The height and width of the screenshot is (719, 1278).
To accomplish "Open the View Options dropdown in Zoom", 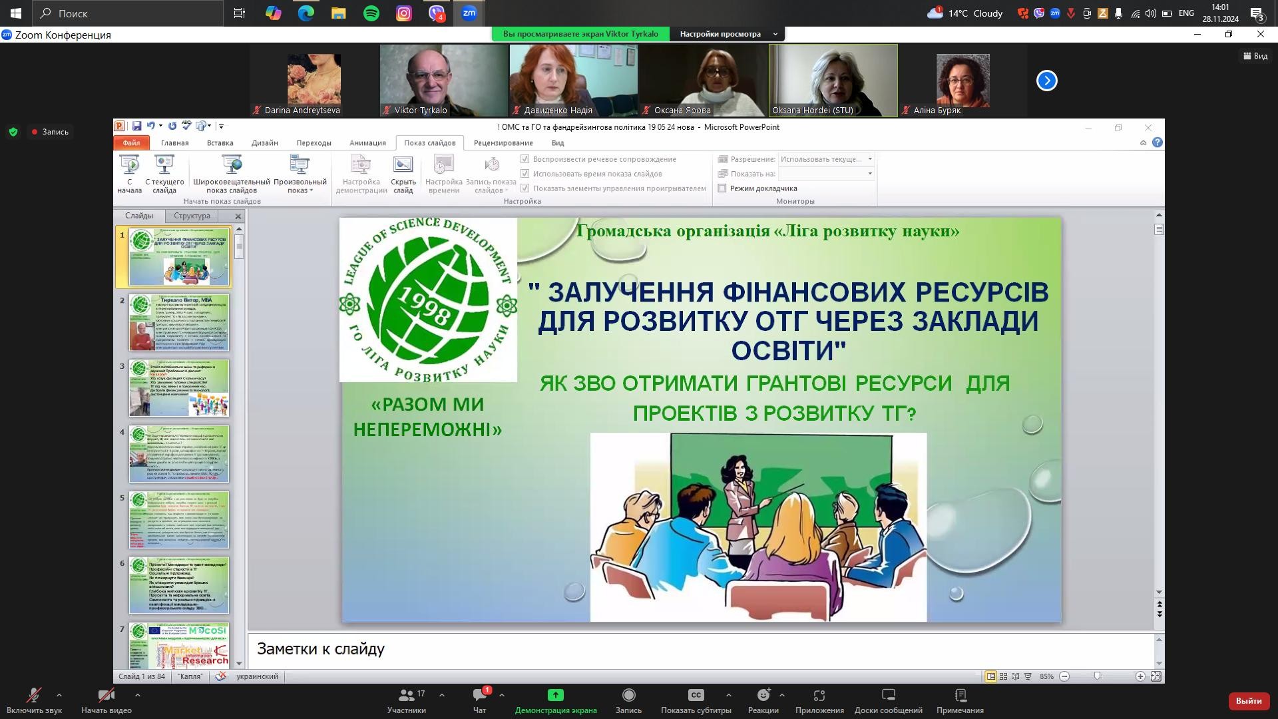I will tap(728, 34).
